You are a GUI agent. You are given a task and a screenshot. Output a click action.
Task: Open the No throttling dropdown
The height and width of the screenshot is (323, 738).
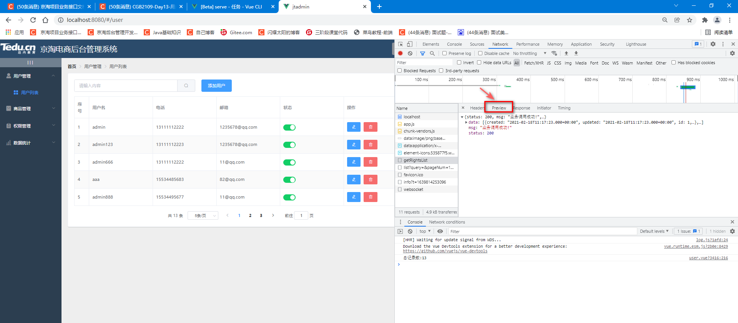[530, 53]
